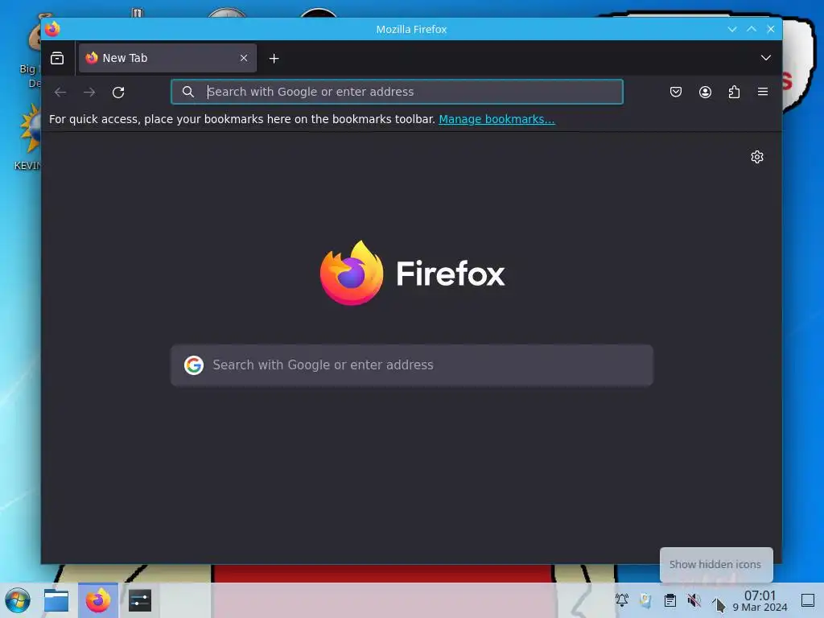Image resolution: width=824 pixels, height=618 pixels.
Task: Click the Google search box on page
Action: tap(412, 365)
